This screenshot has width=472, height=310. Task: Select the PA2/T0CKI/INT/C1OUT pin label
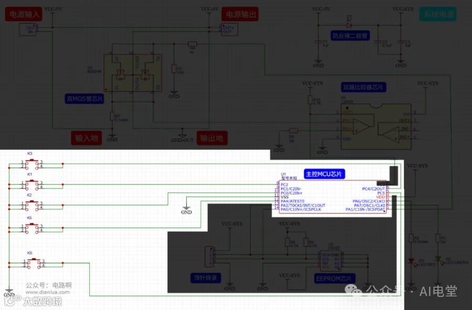pos(303,205)
